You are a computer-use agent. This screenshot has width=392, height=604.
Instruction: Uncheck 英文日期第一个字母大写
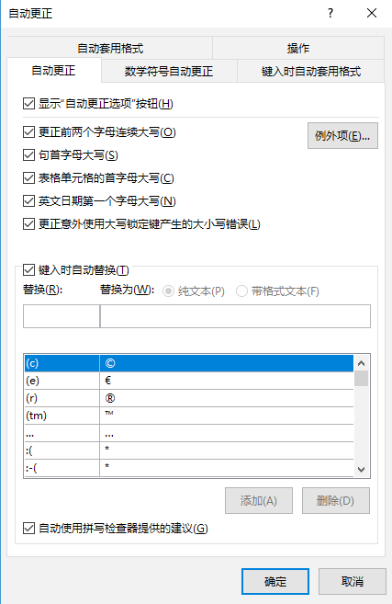[x=28, y=201]
